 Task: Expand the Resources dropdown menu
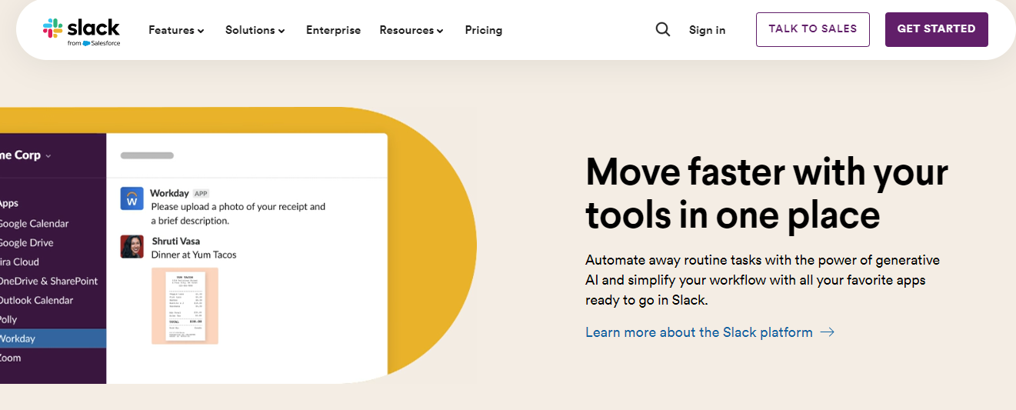(x=411, y=30)
